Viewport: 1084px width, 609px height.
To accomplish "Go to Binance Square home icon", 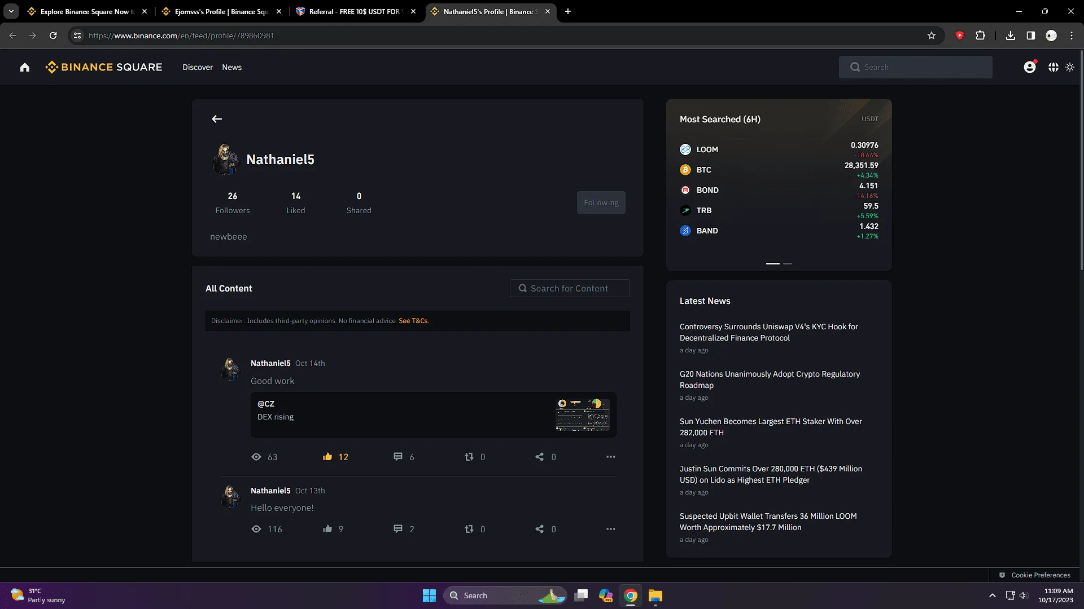I will 25,67.
